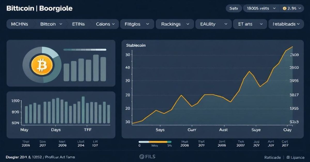The image size is (310, 162).
Task: Click the legend slider below the line chart
Action: 155,141
